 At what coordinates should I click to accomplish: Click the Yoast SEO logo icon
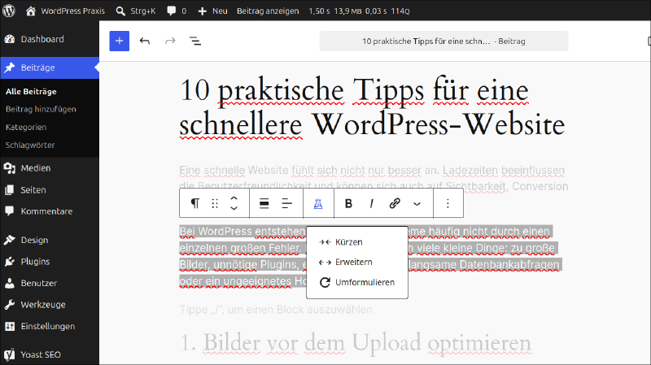click(9, 354)
